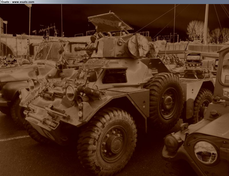Click the "Esato - www.esato.com" title text

(x=18, y=2)
